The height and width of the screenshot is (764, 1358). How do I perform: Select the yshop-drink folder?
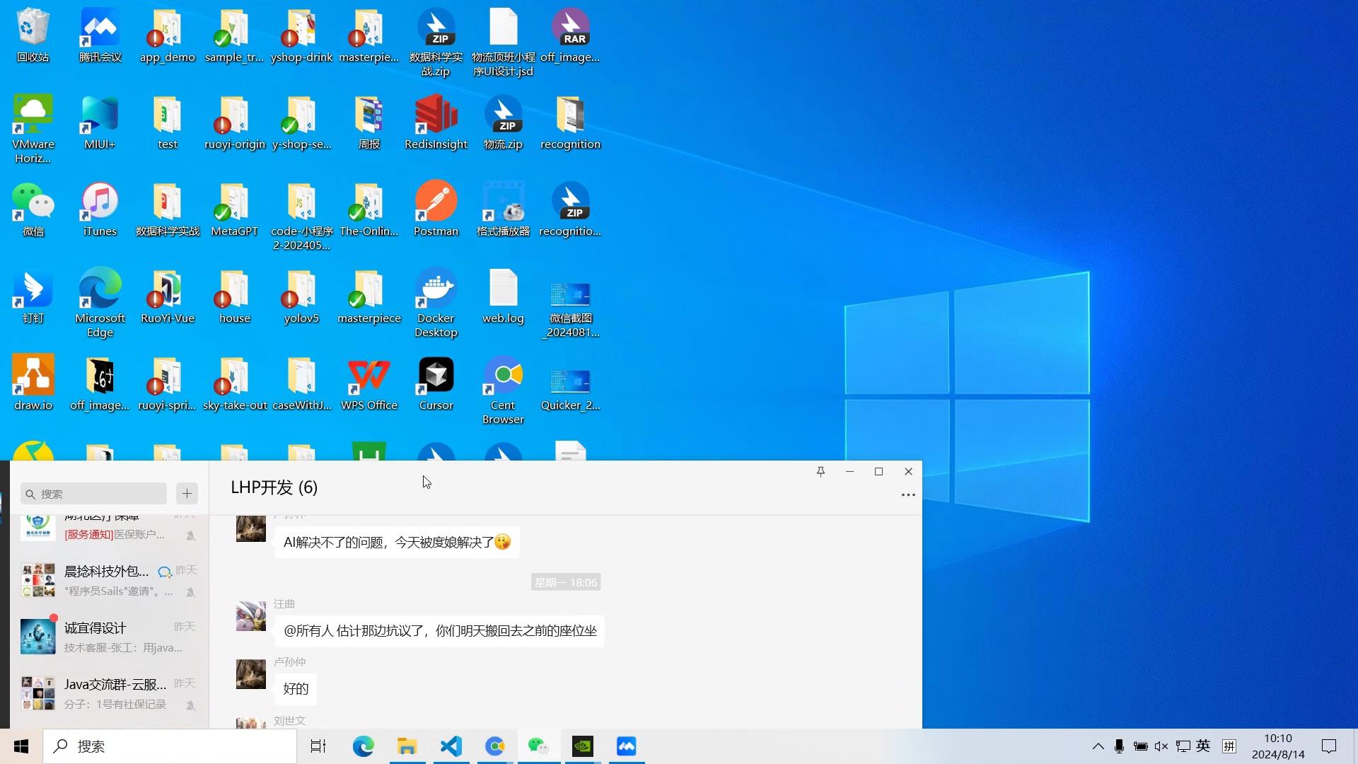click(x=301, y=35)
